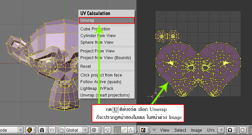The height and width of the screenshot is (135, 252).
Task: Choose Project from View (Bounds)
Action: (x=106, y=58)
